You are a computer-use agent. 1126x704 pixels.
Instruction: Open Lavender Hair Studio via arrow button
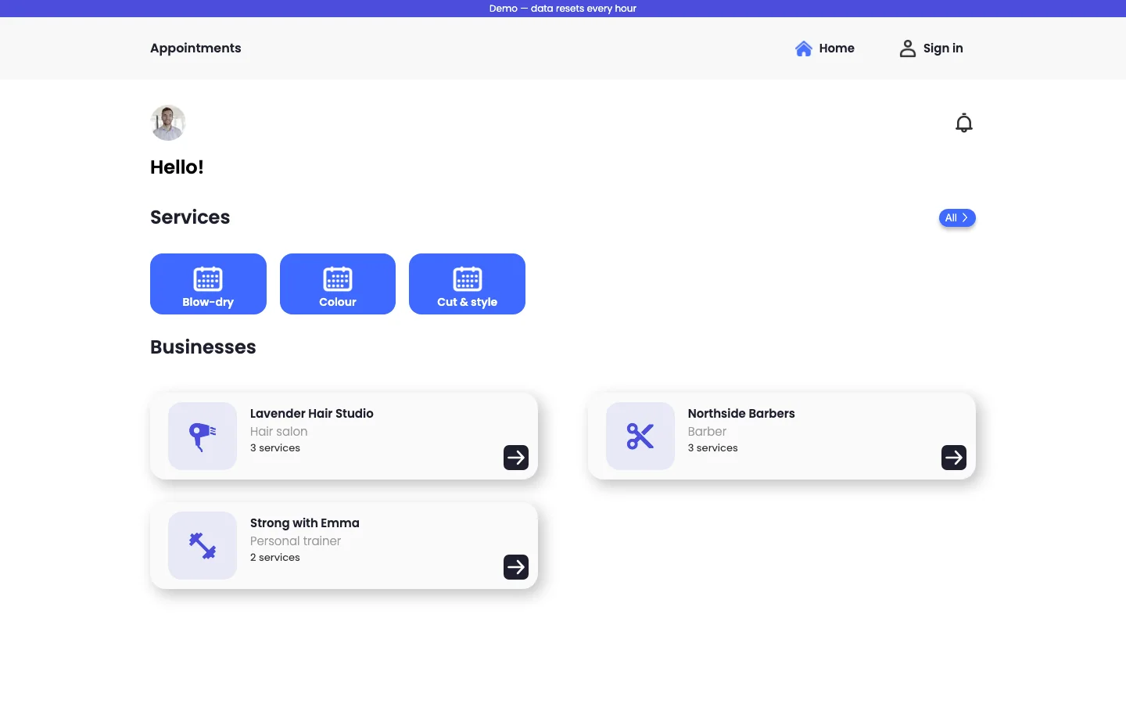click(516, 458)
